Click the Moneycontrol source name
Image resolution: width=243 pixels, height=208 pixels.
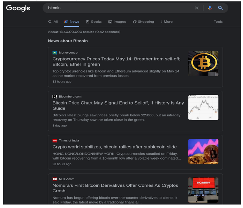pyautogui.click(x=68, y=53)
